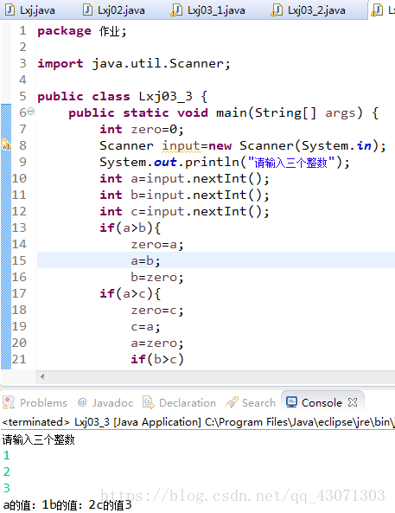395x513 pixels.
Task: Click the Lxj03_2.java warning file icon
Action: (x=277, y=10)
